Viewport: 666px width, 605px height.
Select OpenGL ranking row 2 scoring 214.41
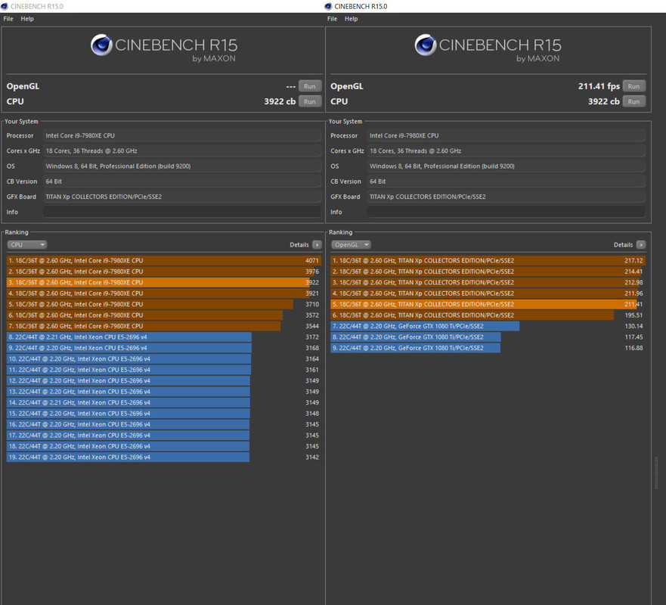pos(488,271)
